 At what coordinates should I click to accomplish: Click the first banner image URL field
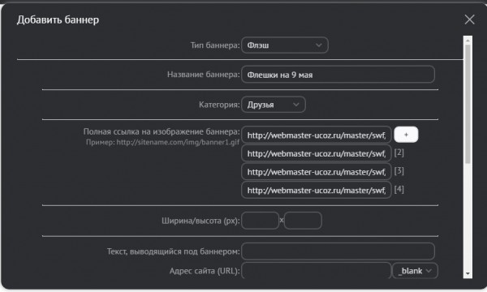317,135
